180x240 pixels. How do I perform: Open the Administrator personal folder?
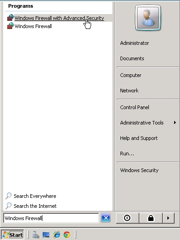coord(134,43)
